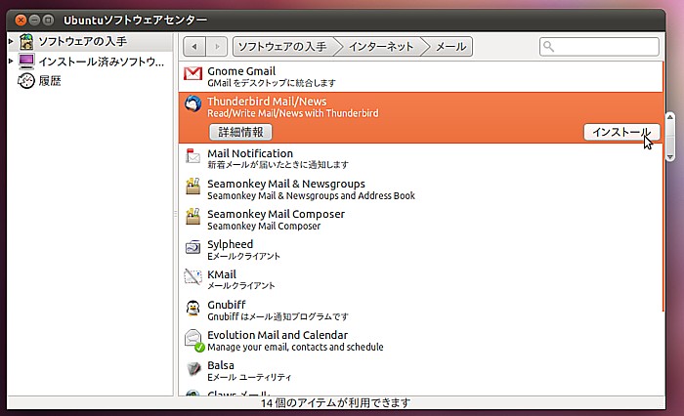This screenshot has height=416, width=684.
Task: Go back with the left arrow button
Action: pos(194,47)
